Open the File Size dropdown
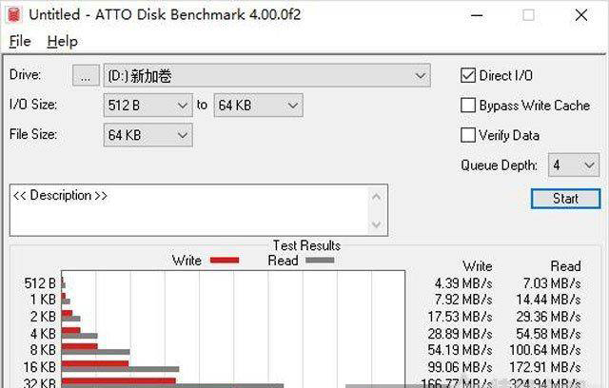This screenshot has width=609, height=388. 183,136
